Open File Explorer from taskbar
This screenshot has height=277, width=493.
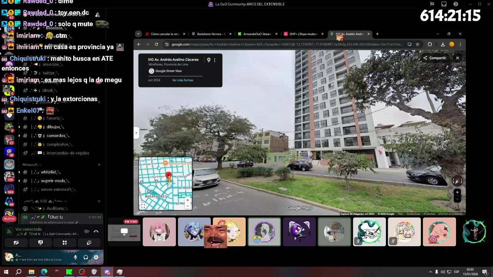(31, 272)
